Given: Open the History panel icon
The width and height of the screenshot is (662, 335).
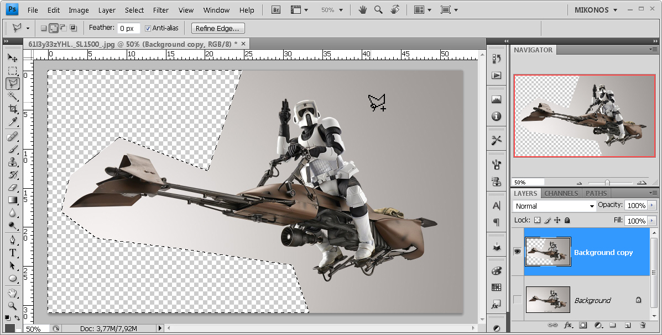Looking at the screenshot, I should coord(497,59).
